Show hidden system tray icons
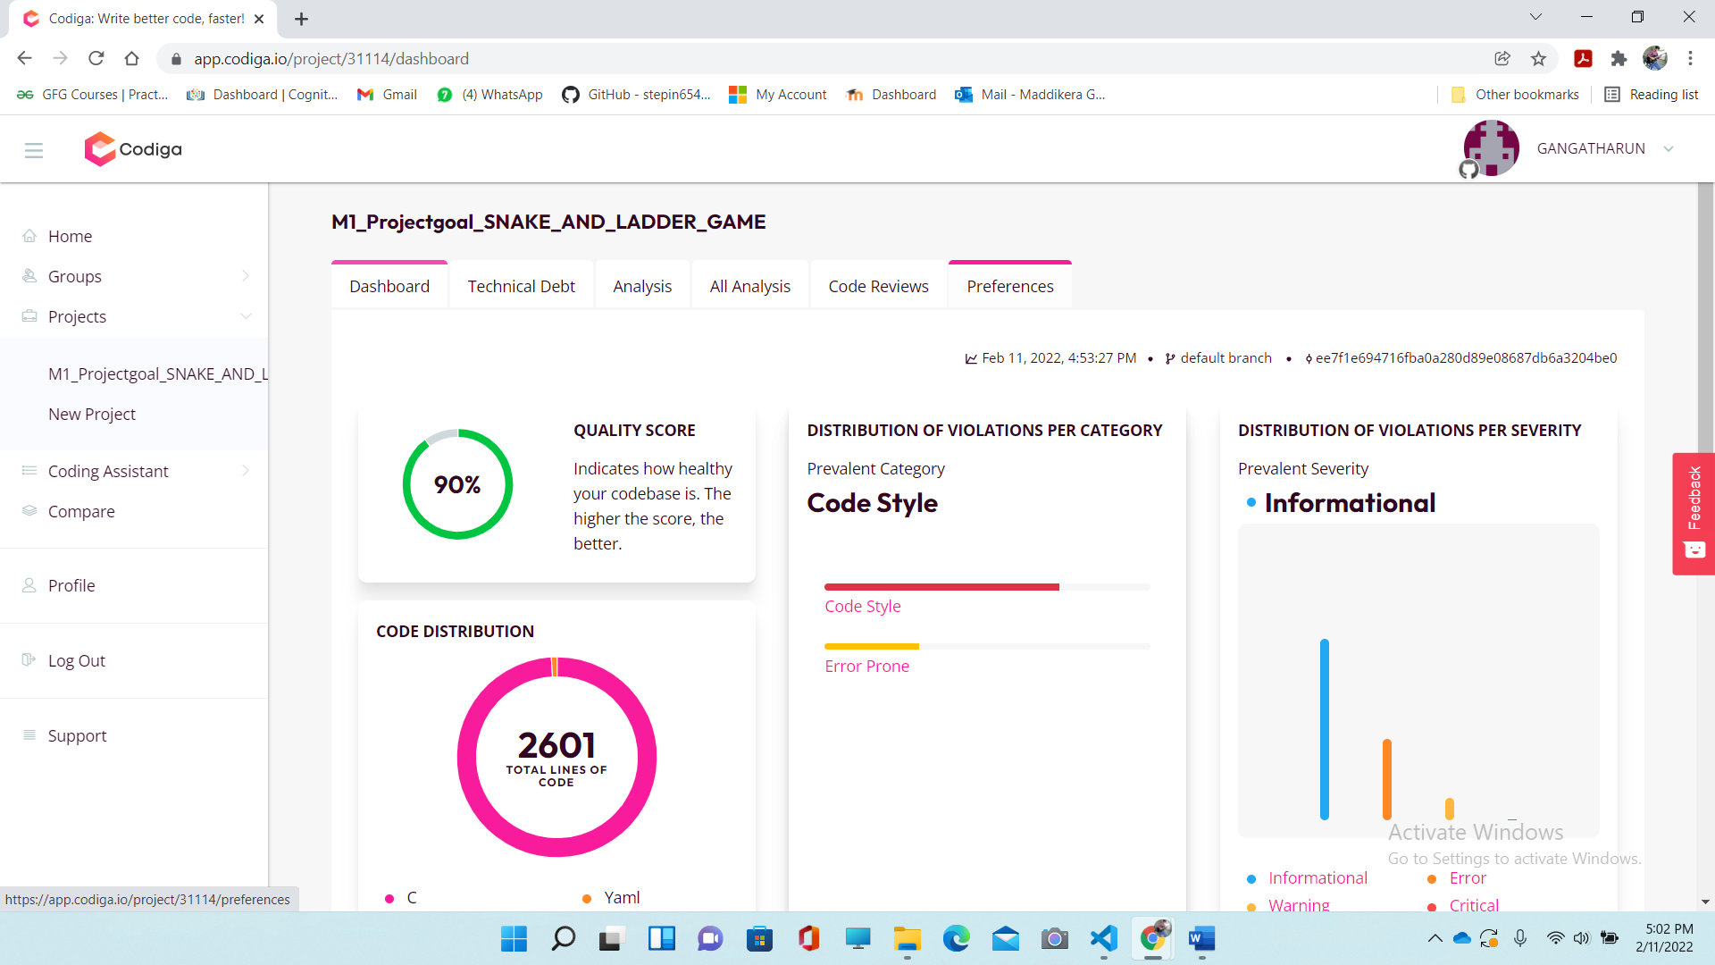Screen dimensions: 1715x965 click(1435, 938)
